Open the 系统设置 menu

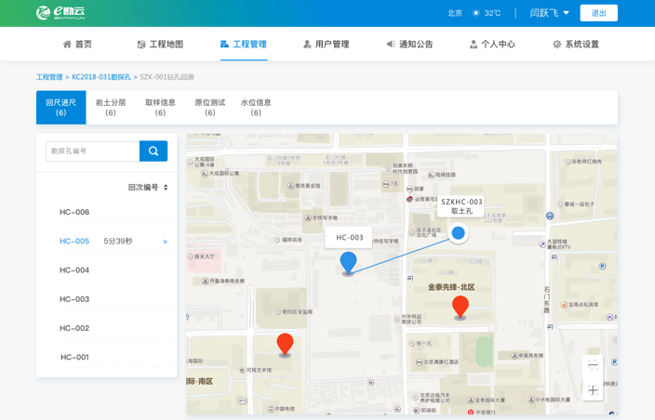click(575, 44)
